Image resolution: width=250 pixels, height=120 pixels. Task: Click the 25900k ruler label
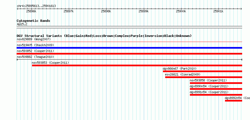(x=181, y=11)
